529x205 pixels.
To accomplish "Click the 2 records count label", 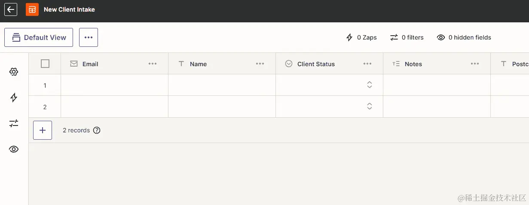I will (76, 130).
